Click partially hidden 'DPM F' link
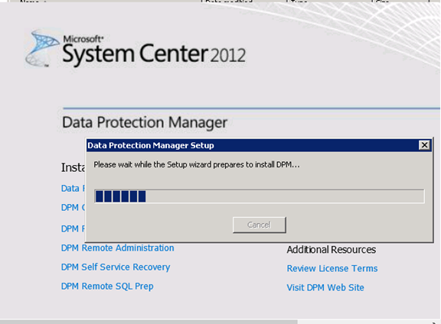 73,228
